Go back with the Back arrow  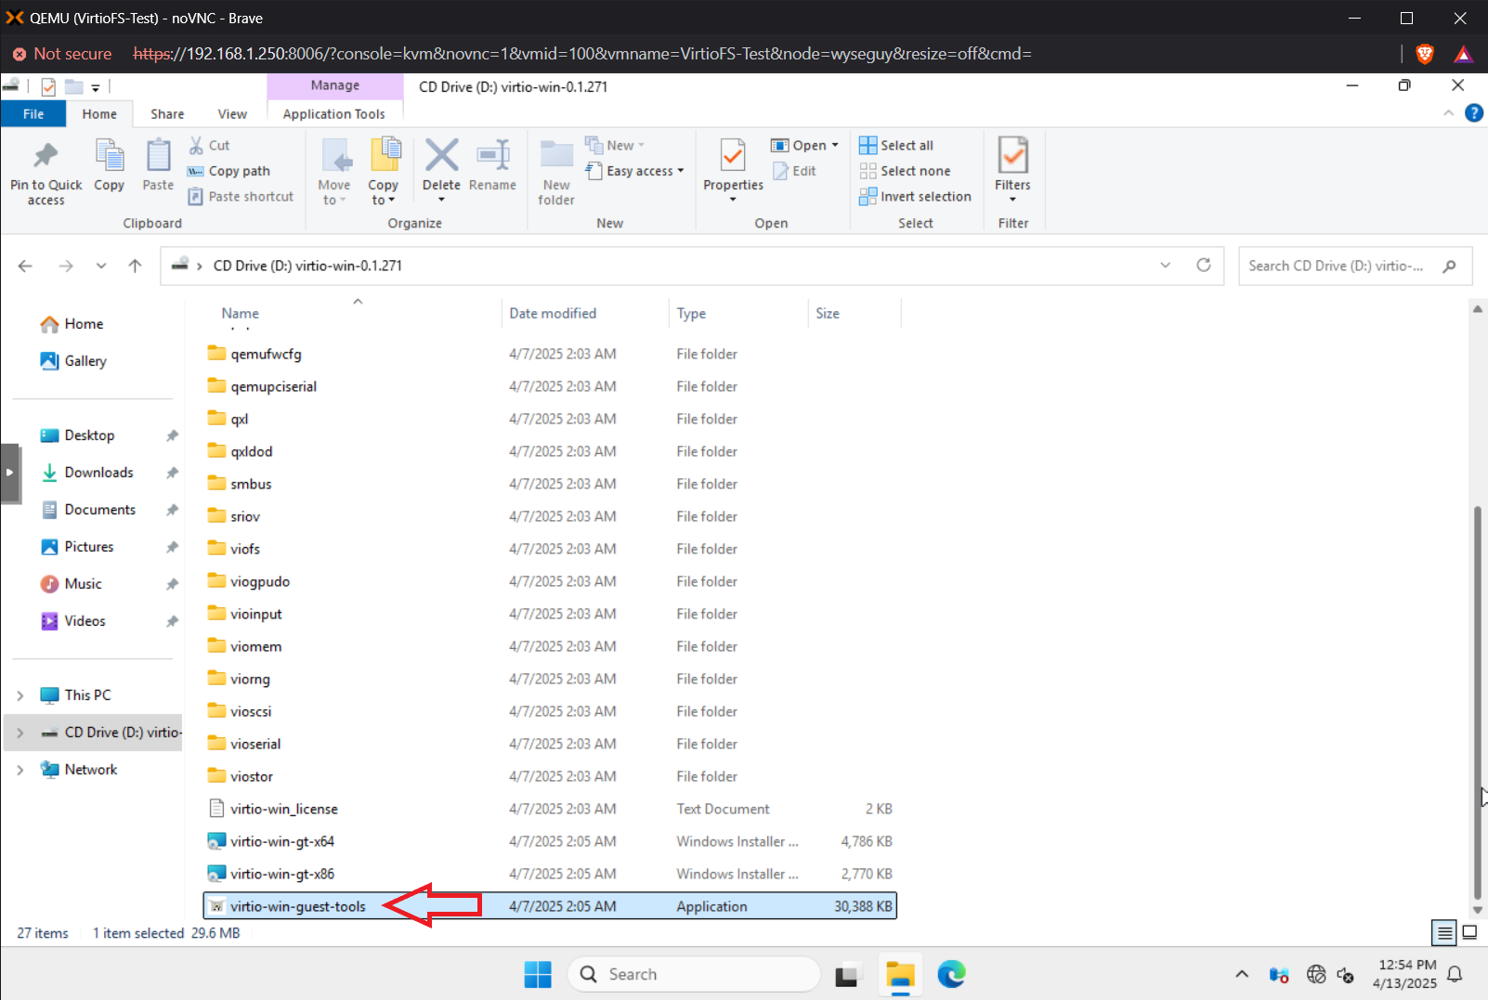coord(25,266)
